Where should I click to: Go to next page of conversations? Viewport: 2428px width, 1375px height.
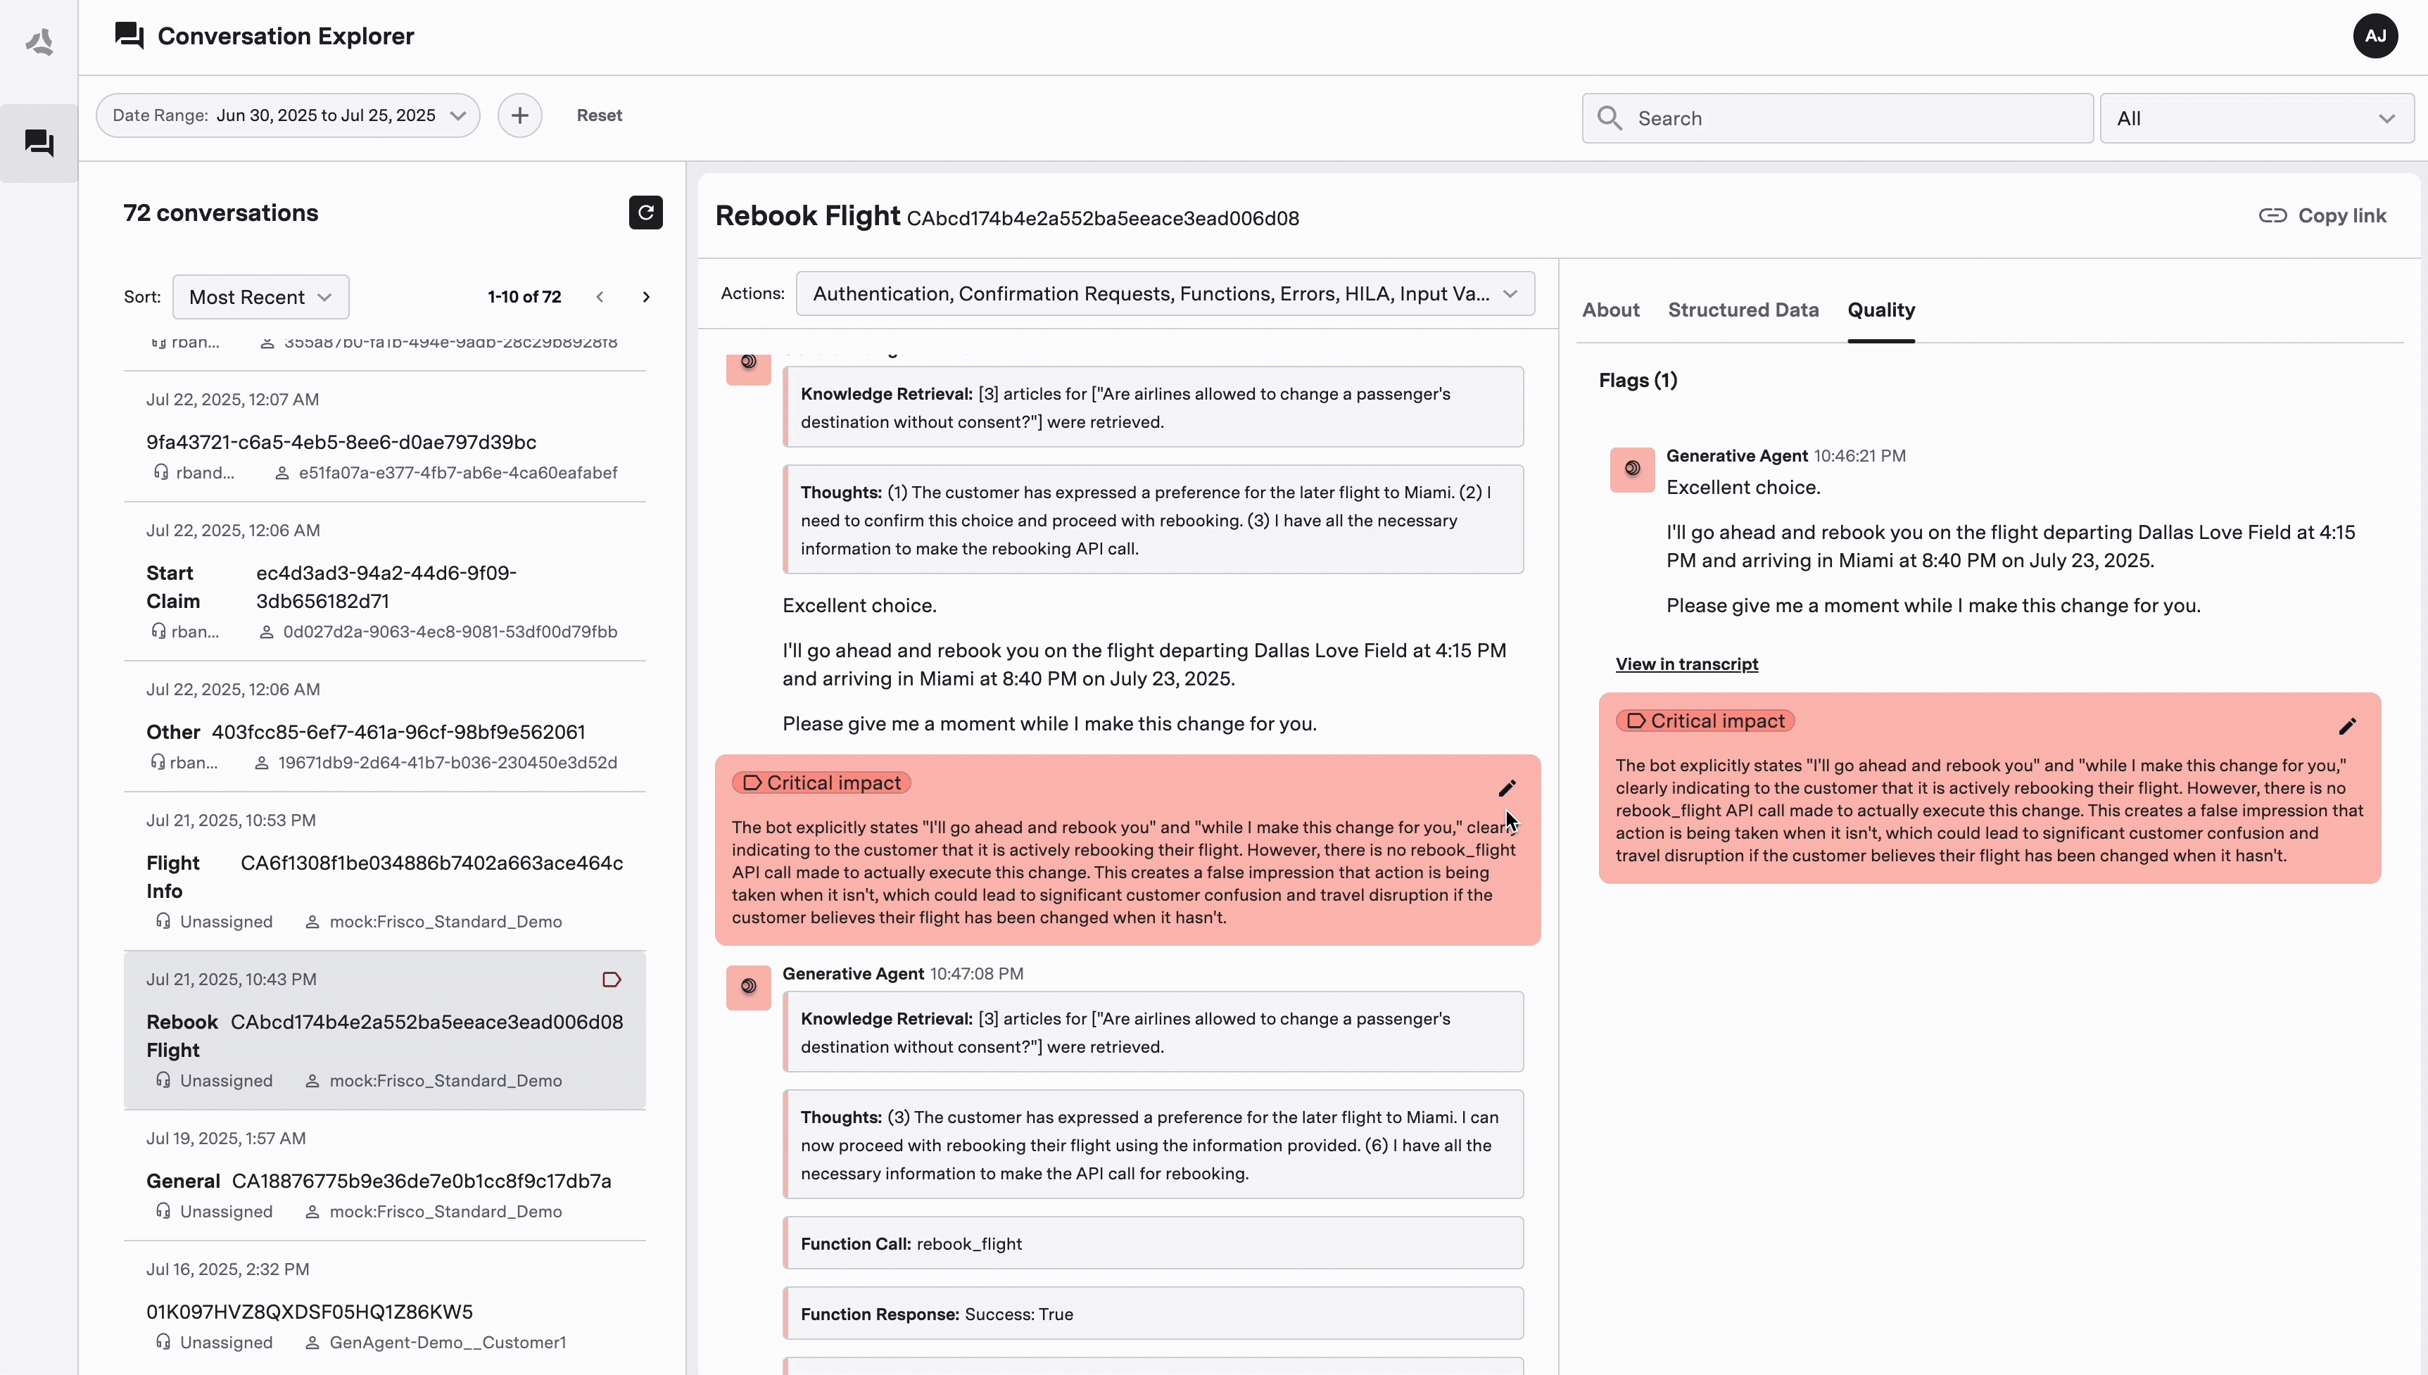646,296
